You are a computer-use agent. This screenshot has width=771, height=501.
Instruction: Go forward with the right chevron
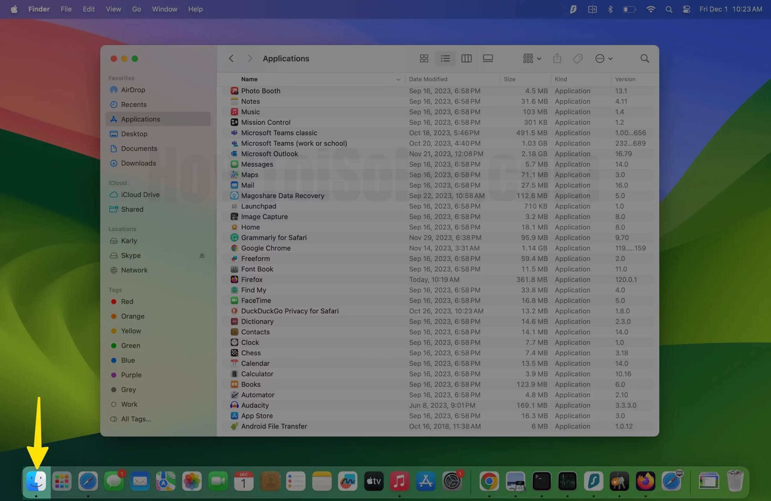pos(249,59)
